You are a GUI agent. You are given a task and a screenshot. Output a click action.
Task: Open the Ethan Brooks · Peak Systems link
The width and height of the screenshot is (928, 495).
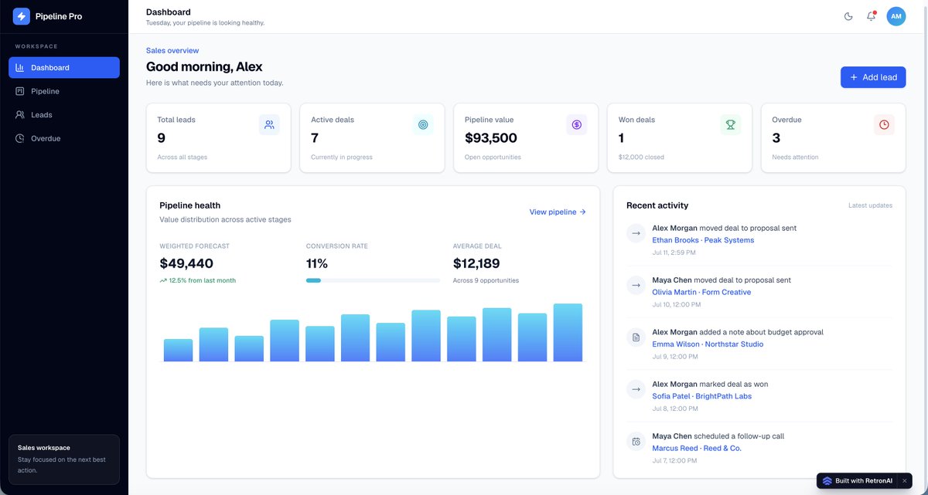[x=703, y=240]
